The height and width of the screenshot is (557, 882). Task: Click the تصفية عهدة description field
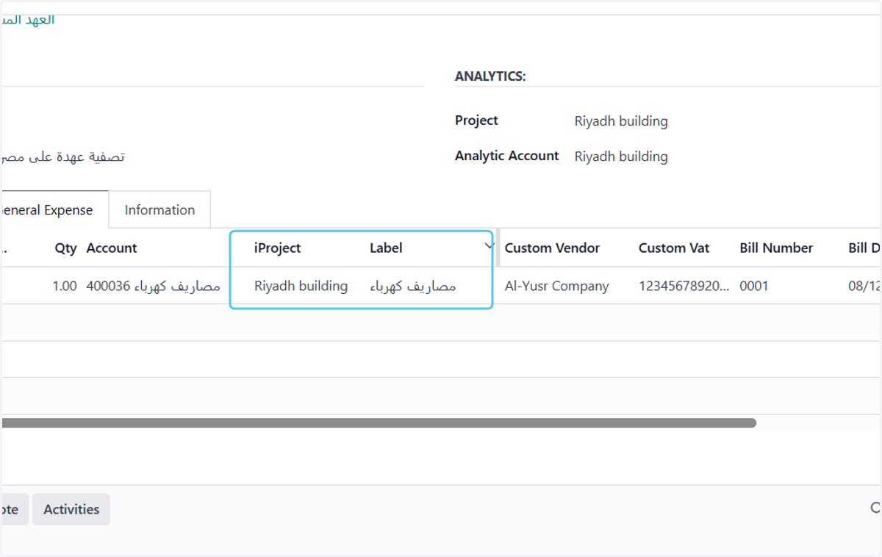coord(62,157)
